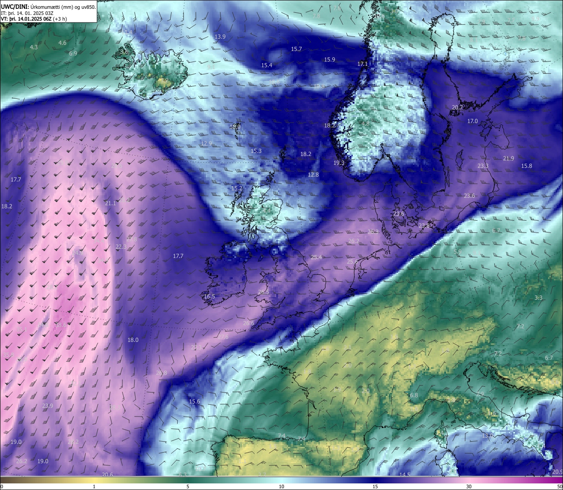Click the map value '23.3'
Image resolution: width=563 pixels, height=490 pixels.
[x=483, y=166]
